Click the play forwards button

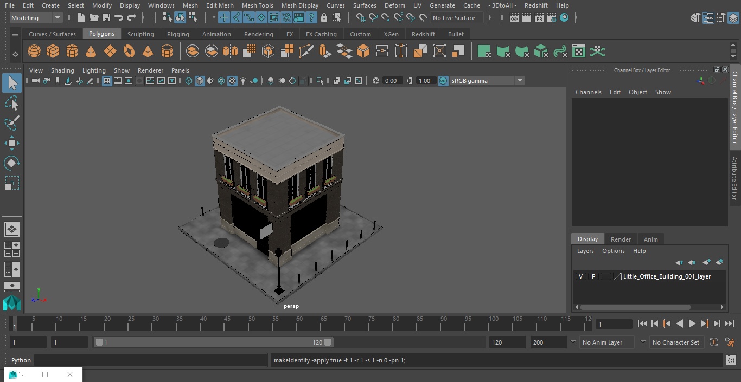tap(692, 323)
